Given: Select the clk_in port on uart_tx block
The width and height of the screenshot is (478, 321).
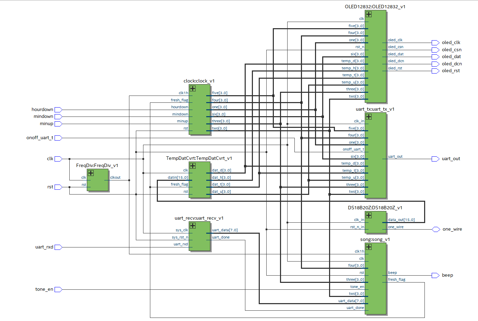Looking at the screenshot, I should 359,121.
